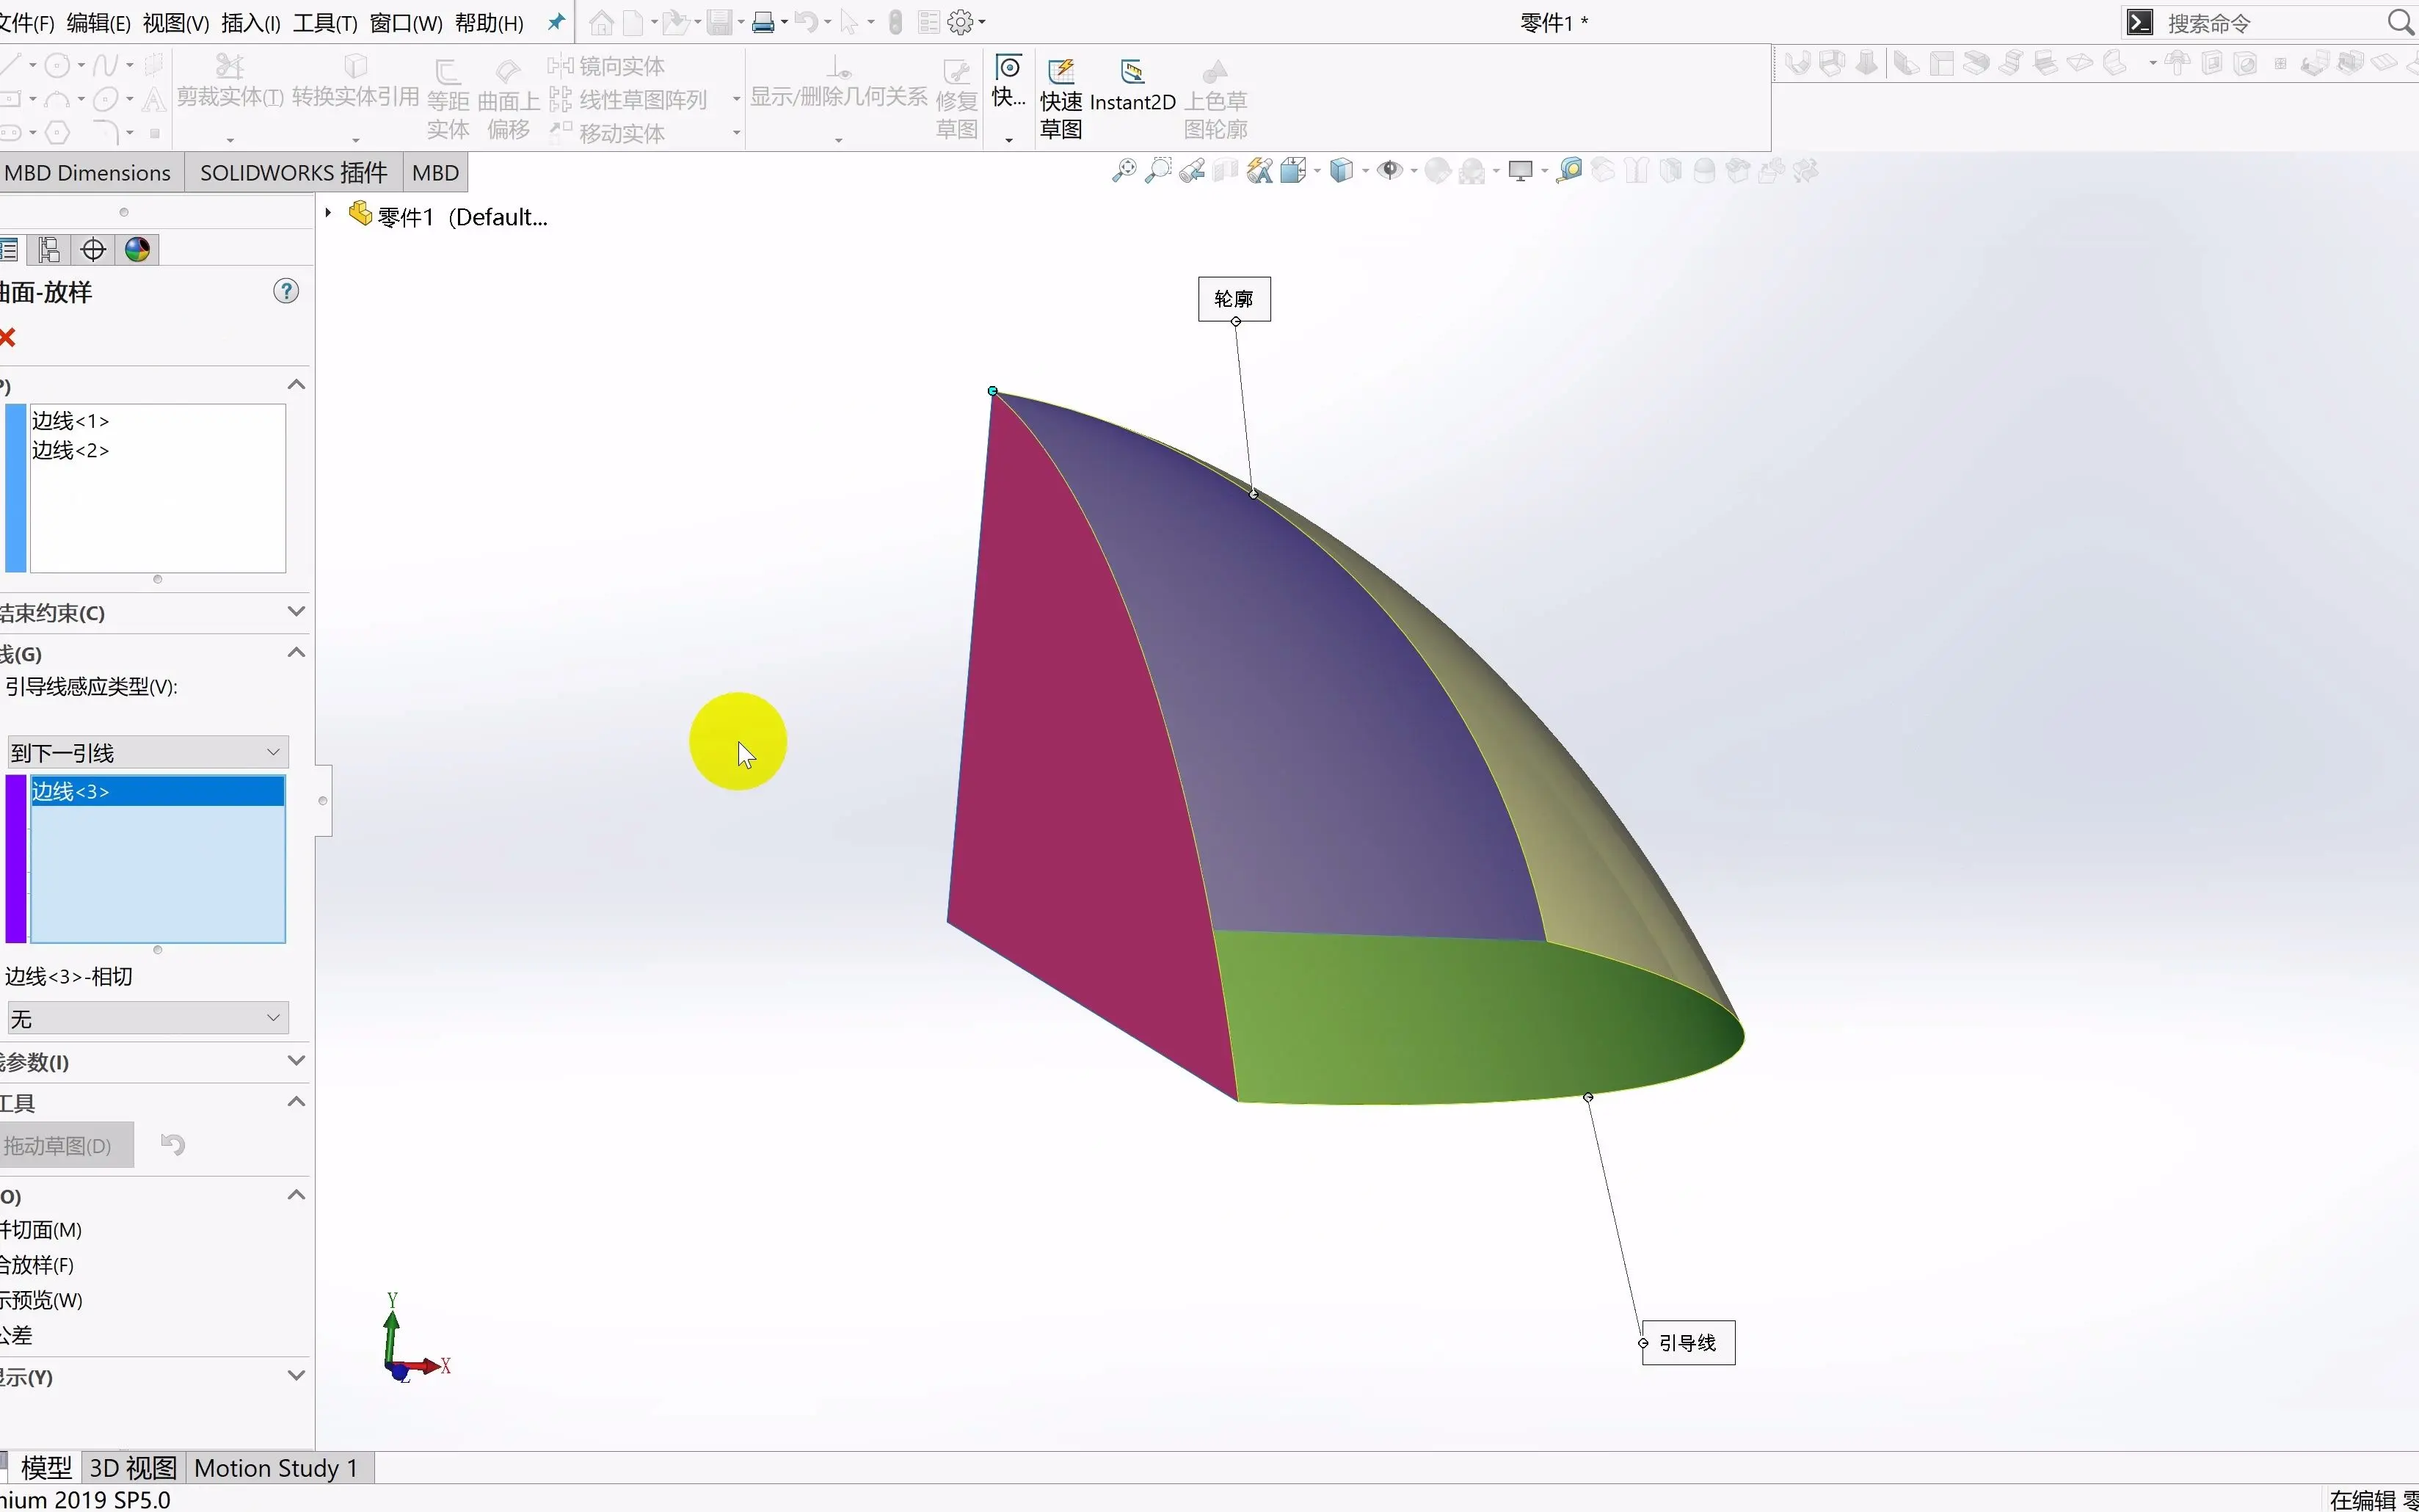This screenshot has height=1512, width=2419.
Task: Open the 无 tangency type dropdown
Action: pyautogui.click(x=148, y=1018)
